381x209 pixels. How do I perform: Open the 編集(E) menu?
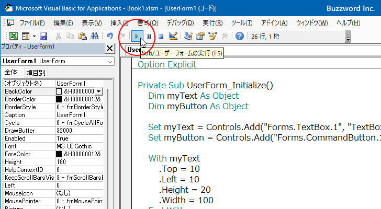63,23
